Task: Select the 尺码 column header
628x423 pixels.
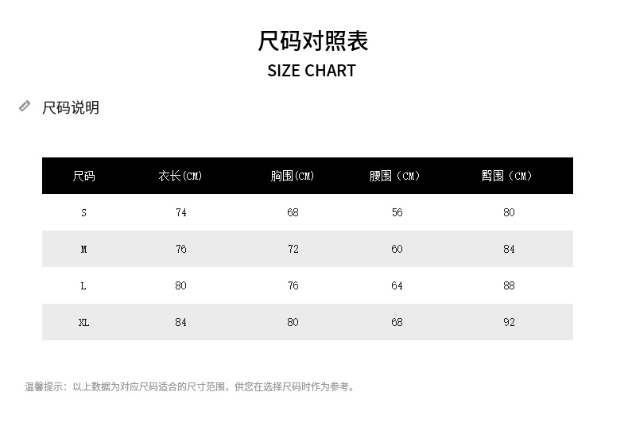Action: click(83, 176)
